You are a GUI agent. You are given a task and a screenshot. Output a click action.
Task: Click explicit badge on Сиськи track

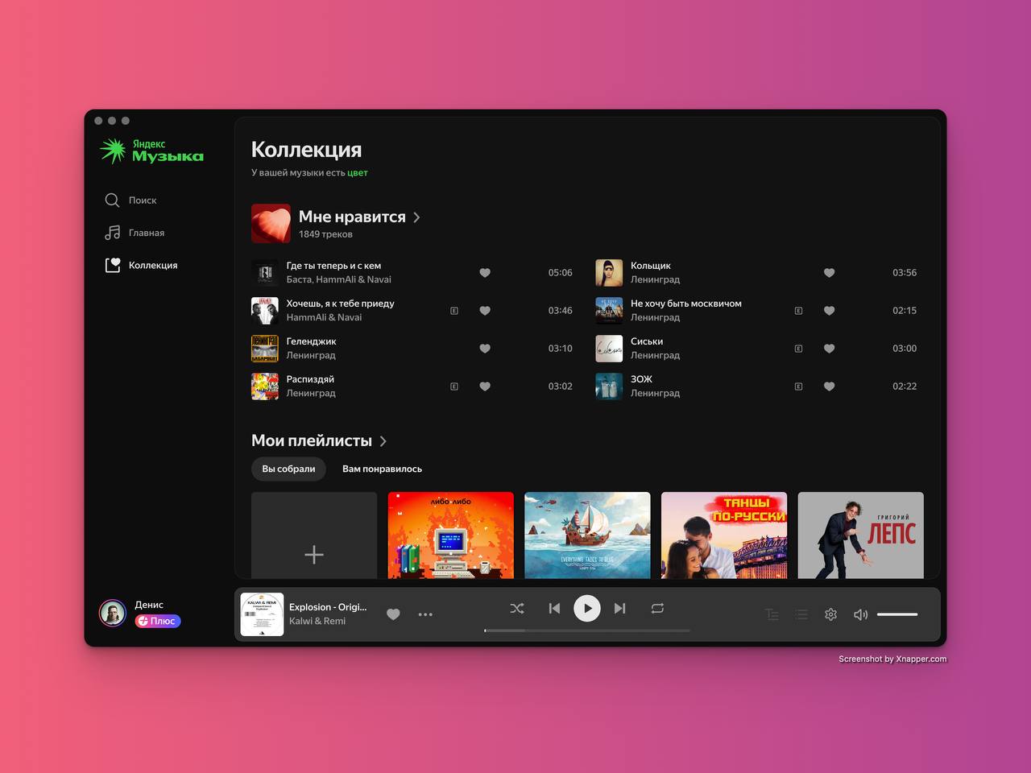point(798,349)
